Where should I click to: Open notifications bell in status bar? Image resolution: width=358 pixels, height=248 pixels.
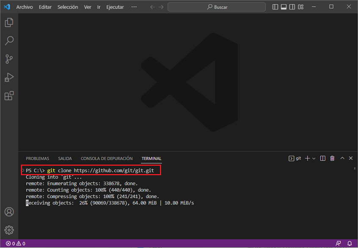pyautogui.click(x=350, y=243)
